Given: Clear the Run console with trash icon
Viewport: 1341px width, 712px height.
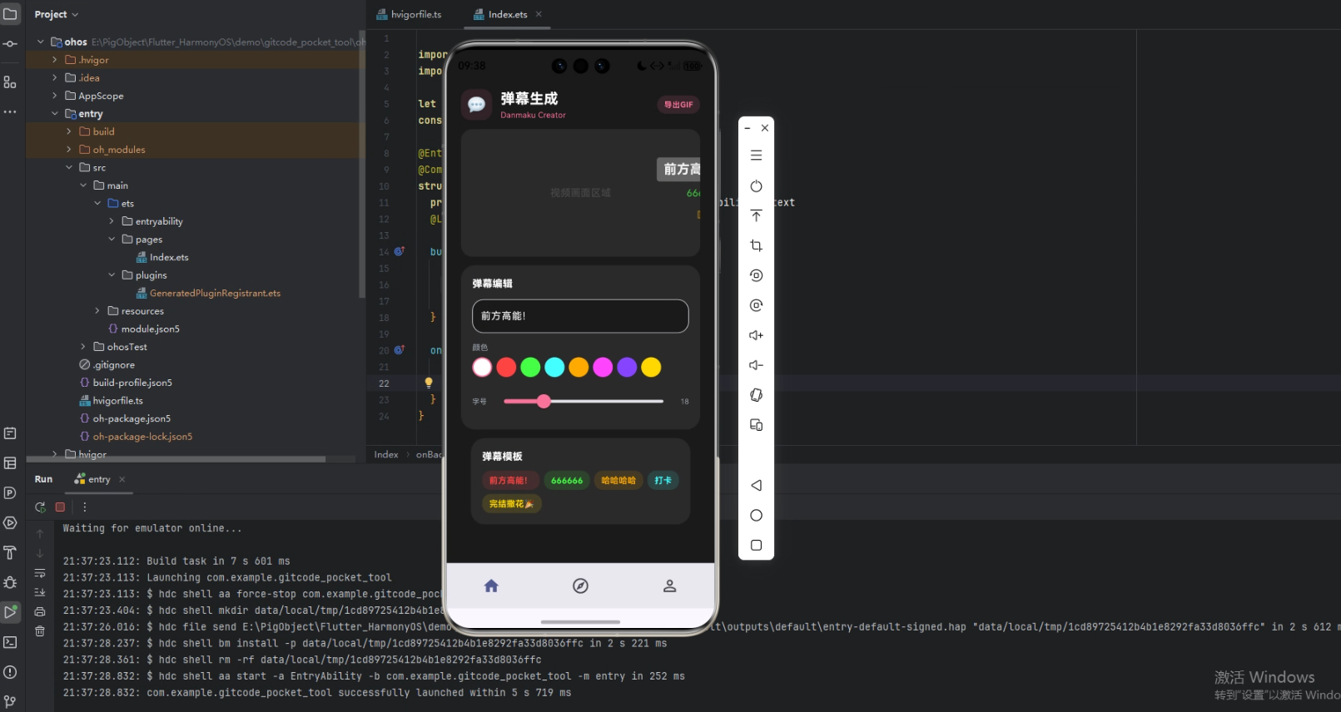Looking at the screenshot, I should pyautogui.click(x=40, y=631).
